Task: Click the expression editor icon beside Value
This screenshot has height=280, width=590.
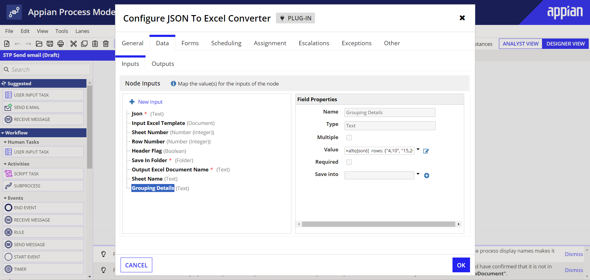Action: [426, 151]
